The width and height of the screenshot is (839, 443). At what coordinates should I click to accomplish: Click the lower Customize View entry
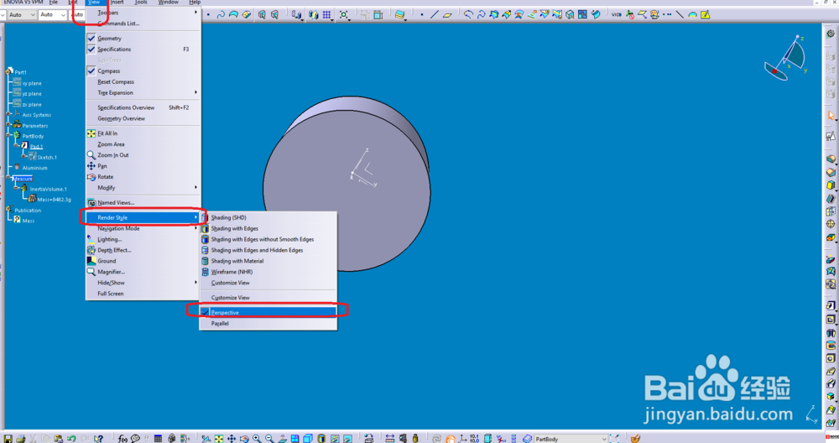[268, 298]
